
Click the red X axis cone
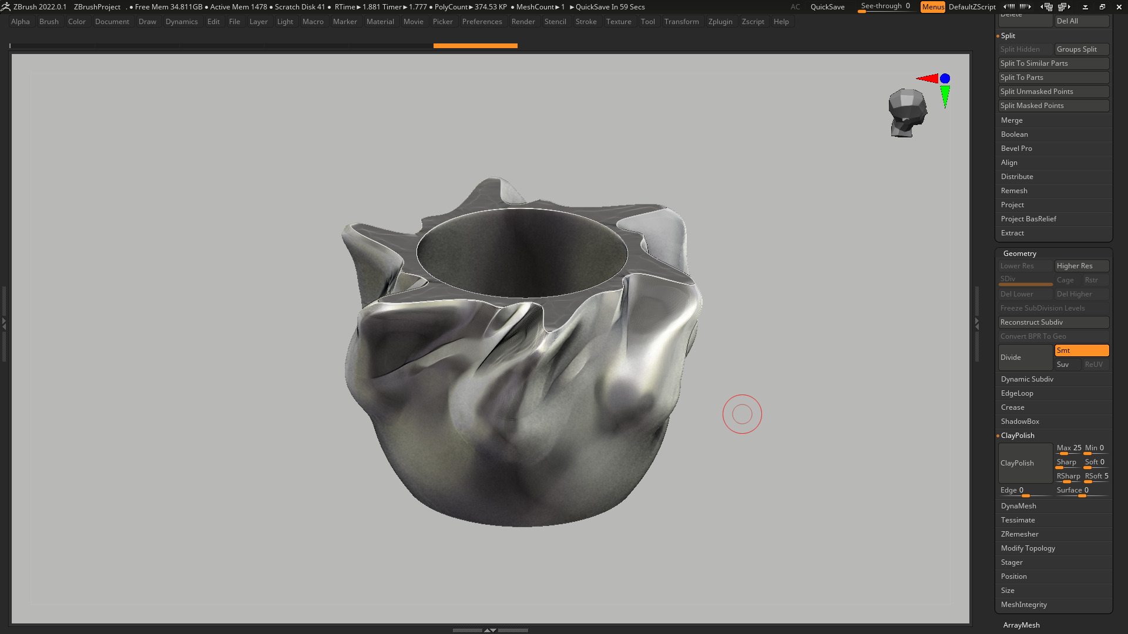click(x=928, y=78)
